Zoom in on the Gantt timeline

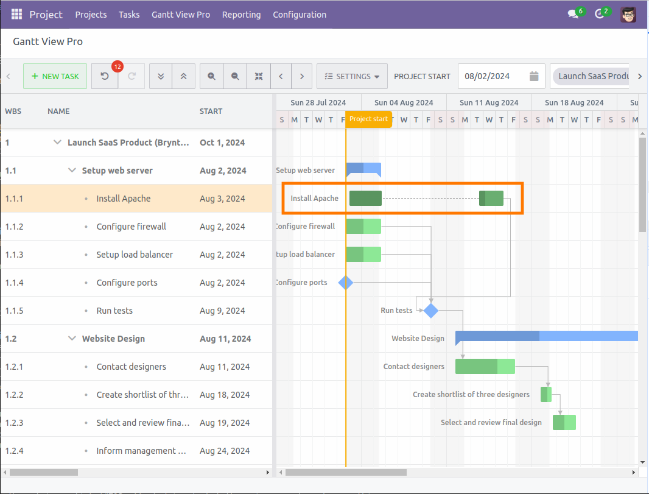[x=211, y=76]
